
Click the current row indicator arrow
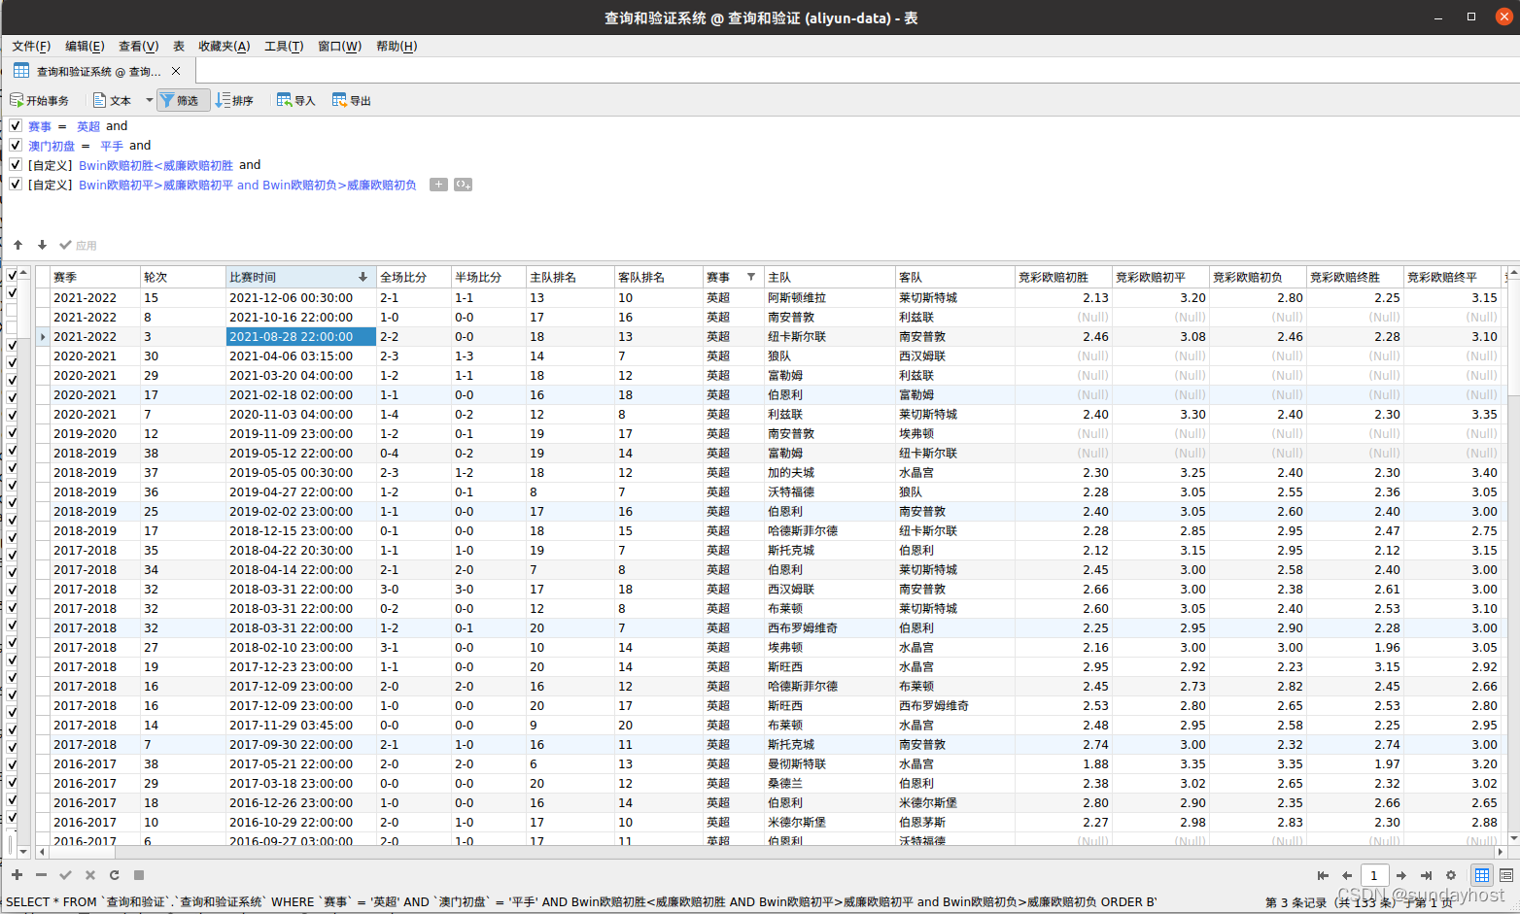(43, 336)
